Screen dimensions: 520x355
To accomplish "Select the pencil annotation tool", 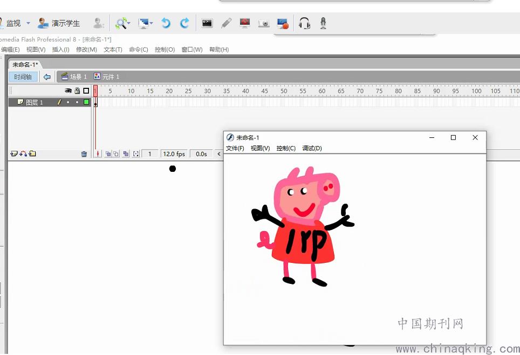I will [226, 23].
